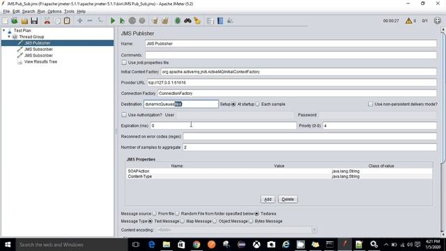The image size is (446, 251).
Task: Expand all nodes with plus toolbar icon
Action: 80,21
